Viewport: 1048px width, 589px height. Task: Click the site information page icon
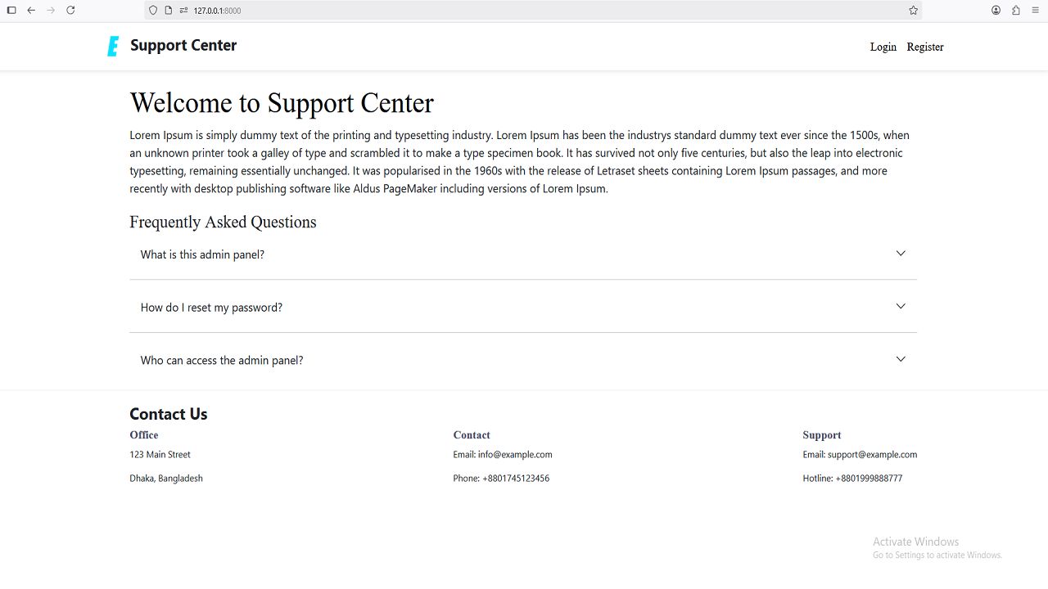[x=169, y=11]
